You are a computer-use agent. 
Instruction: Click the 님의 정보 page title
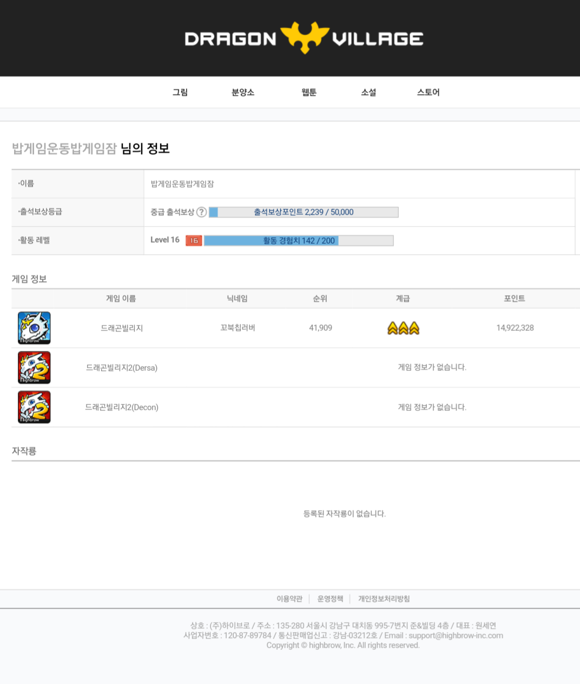(145, 149)
